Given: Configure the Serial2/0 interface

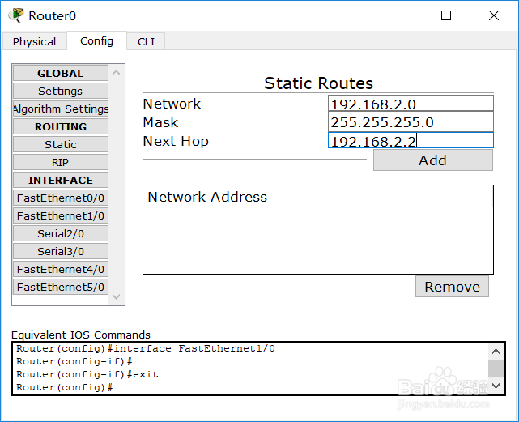Looking at the screenshot, I should [60, 234].
